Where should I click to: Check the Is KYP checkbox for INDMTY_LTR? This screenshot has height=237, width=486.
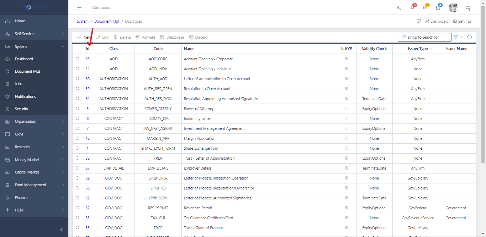pyautogui.click(x=347, y=118)
